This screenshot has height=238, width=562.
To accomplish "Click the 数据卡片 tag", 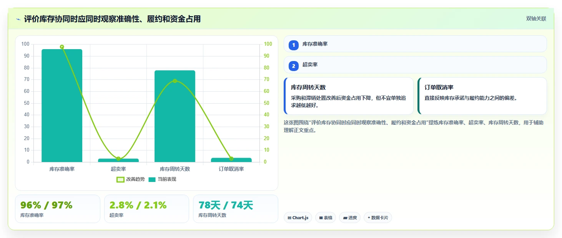I will [378, 218].
